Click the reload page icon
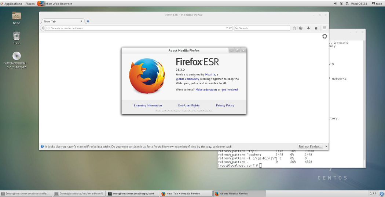 coord(231,28)
